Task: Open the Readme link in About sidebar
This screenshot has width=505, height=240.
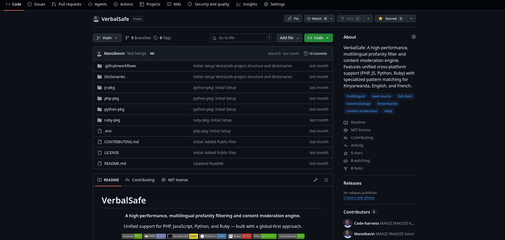Action: [354, 122]
